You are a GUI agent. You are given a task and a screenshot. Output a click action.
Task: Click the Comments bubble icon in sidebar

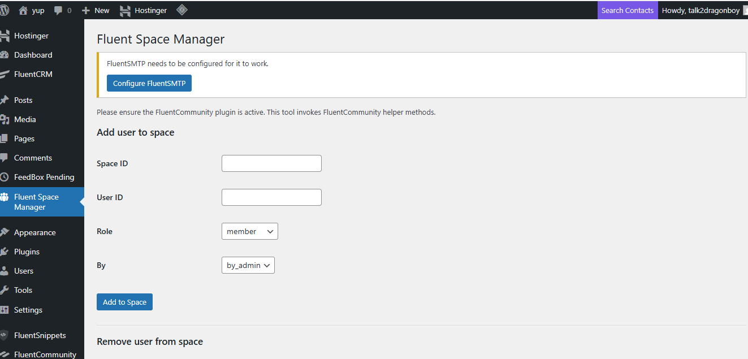pyautogui.click(x=5, y=158)
